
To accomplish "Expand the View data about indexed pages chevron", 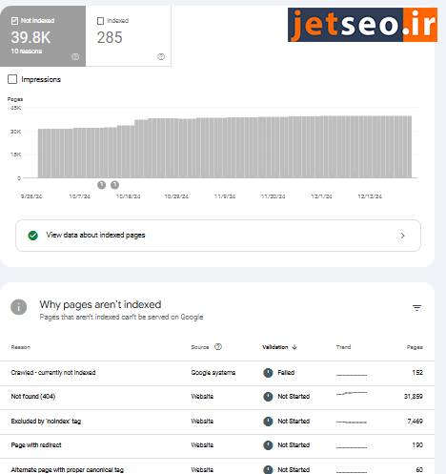I will (x=402, y=236).
